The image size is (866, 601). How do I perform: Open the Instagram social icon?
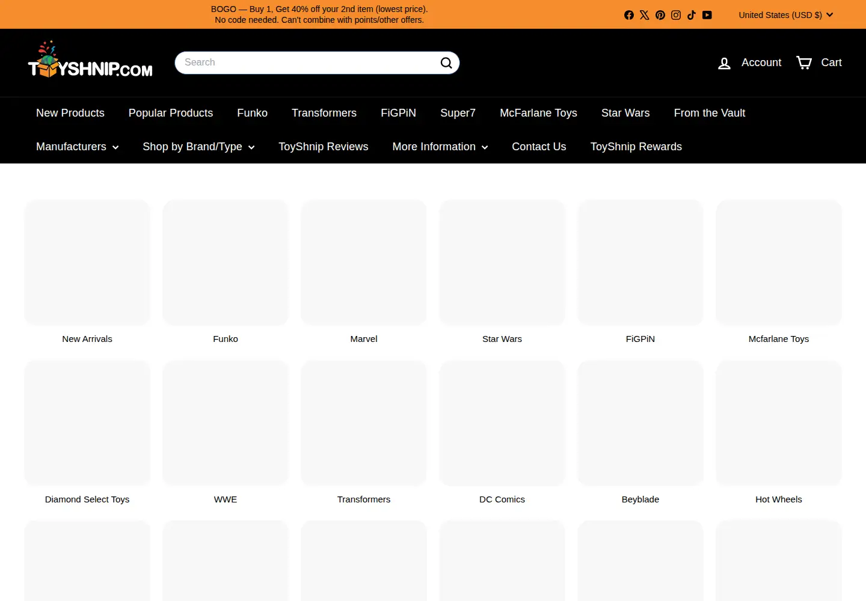click(676, 15)
